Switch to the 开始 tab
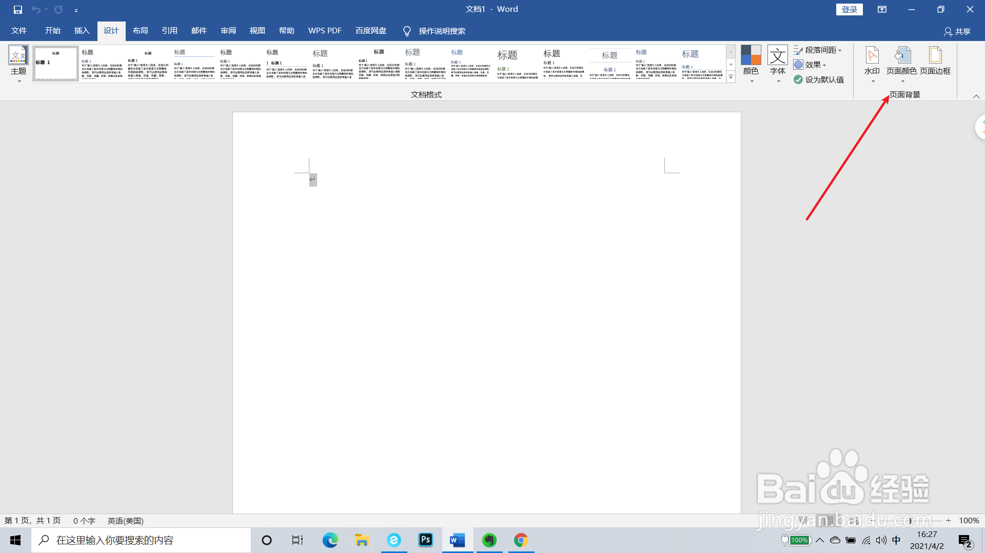This screenshot has width=985, height=553. point(52,31)
